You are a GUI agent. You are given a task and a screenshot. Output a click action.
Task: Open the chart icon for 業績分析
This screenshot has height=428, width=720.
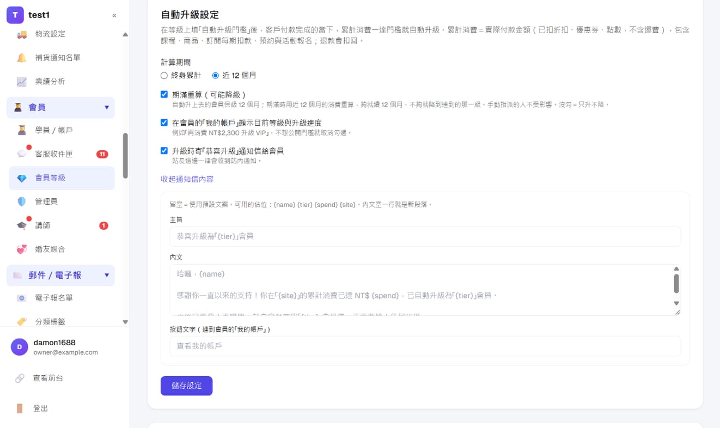click(x=22, y=82)
